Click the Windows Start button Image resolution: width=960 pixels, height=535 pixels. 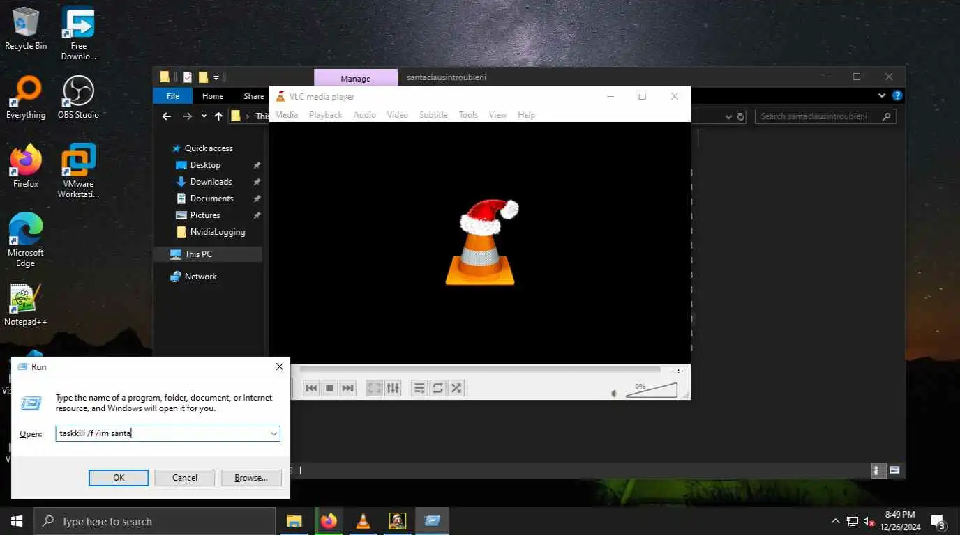pyautogui.click(x=17, y=521)
